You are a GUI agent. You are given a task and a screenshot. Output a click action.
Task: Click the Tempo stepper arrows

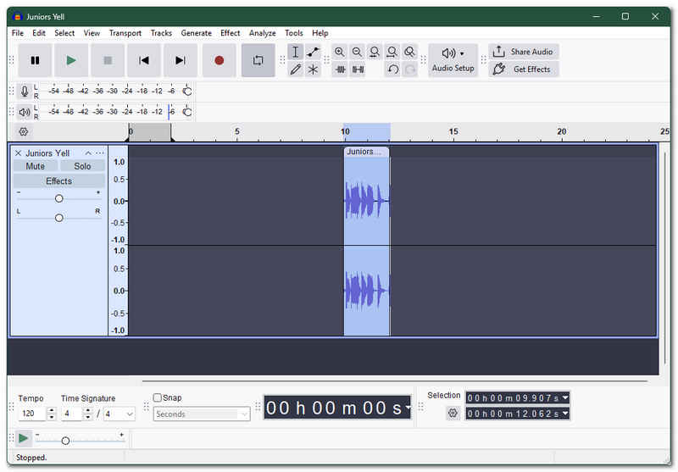pyautogui.click(x=52, y=414)
